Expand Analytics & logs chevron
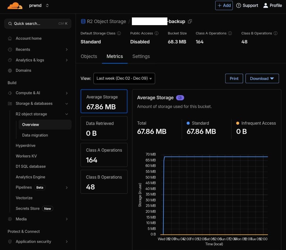 (x=66, y=60)
